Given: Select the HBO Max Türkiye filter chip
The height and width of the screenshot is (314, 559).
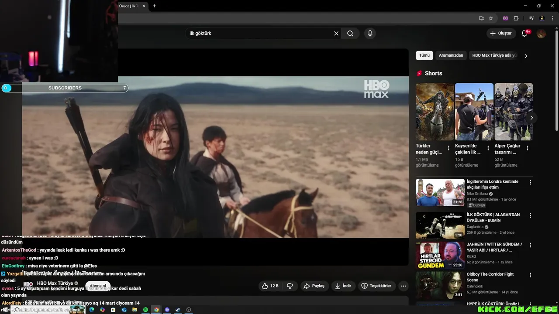Looking at the screenshot, I should coord(494,55).
